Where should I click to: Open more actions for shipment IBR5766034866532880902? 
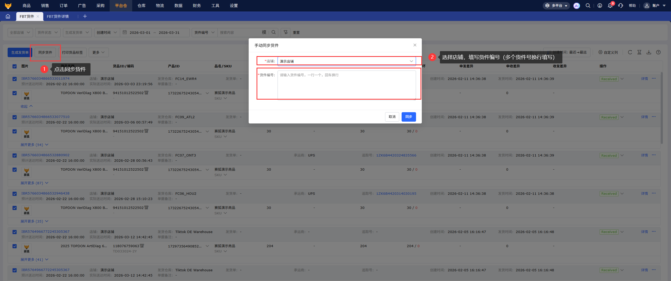point(653,155)
